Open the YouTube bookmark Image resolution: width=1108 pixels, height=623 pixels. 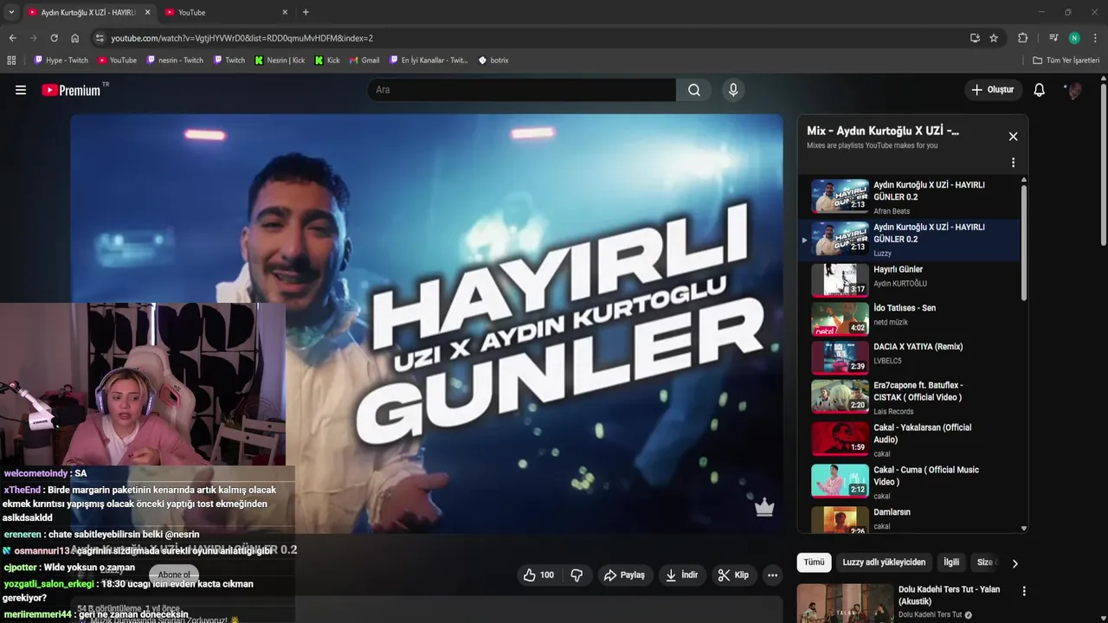tap(117, 61)
